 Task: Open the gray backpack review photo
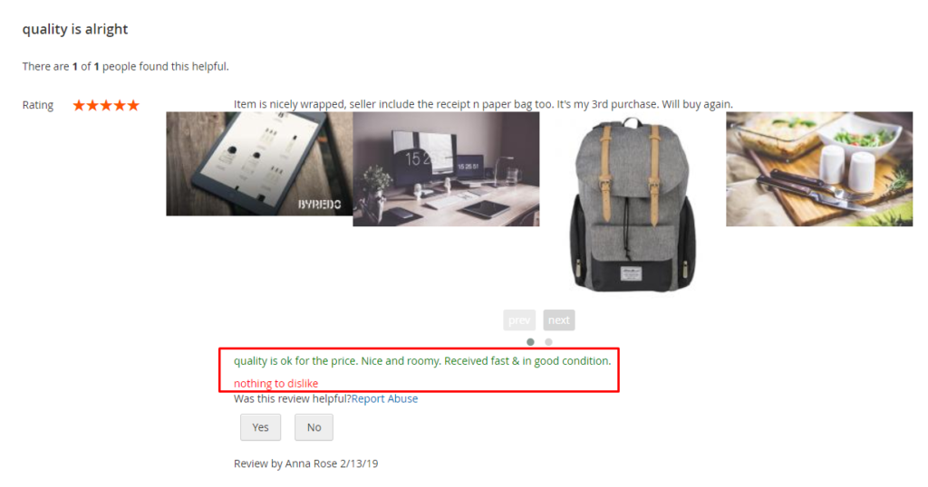[x=633, y=204]
